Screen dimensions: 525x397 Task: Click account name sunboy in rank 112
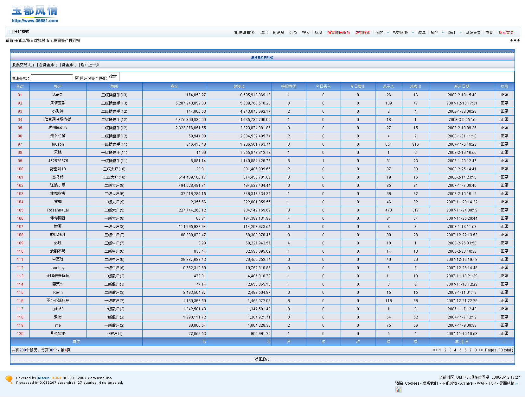pyautogui.click(x=58, y=268)
